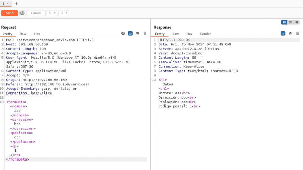Toggle show newlines \n in Request panel

click(138, 33)
